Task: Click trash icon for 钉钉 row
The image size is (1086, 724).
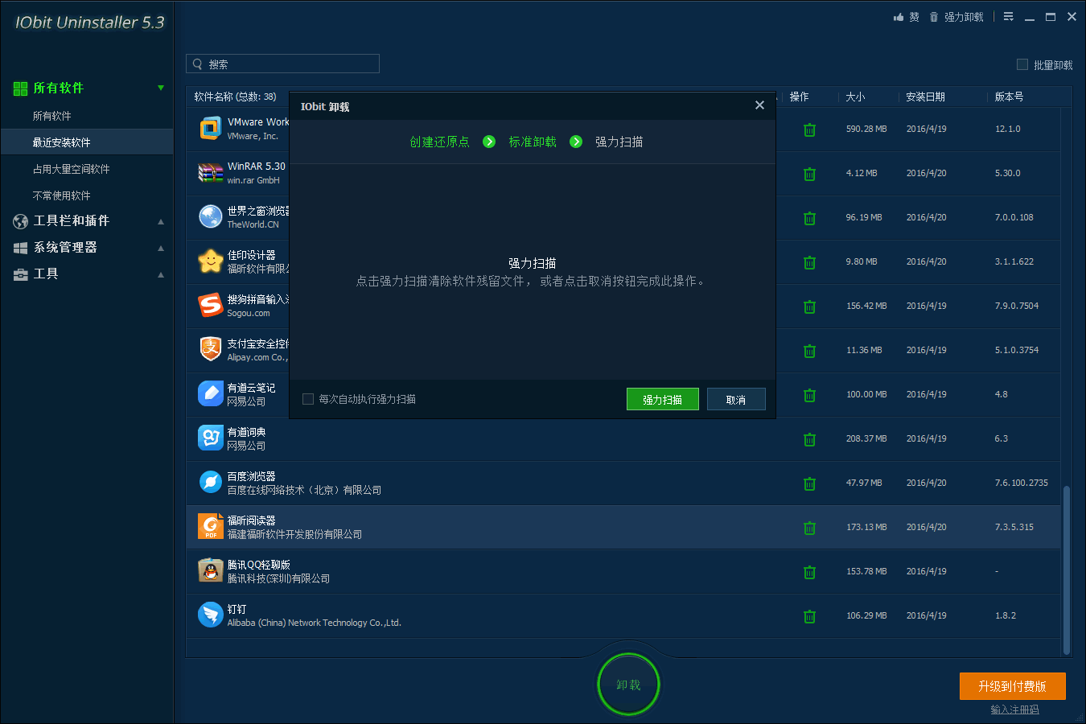Action: click(809, 616)
